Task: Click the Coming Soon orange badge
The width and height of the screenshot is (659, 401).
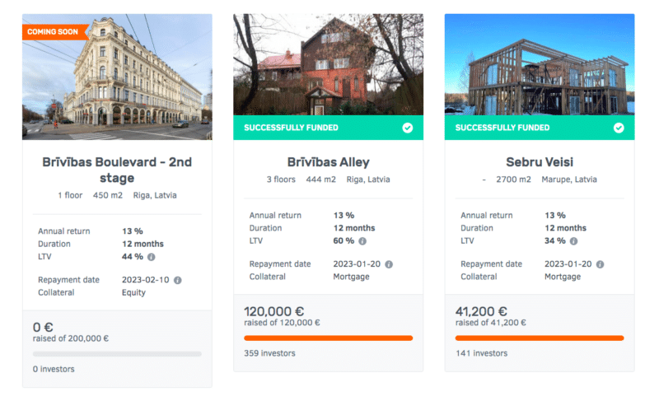Action: click(53, 32)
